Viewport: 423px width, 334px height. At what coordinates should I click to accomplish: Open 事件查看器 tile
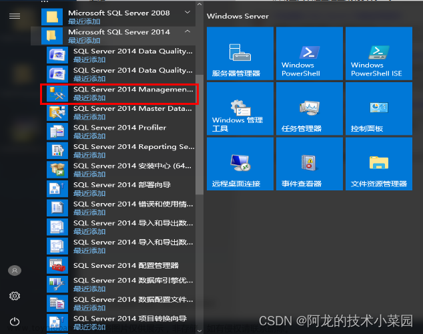(310, 164)
